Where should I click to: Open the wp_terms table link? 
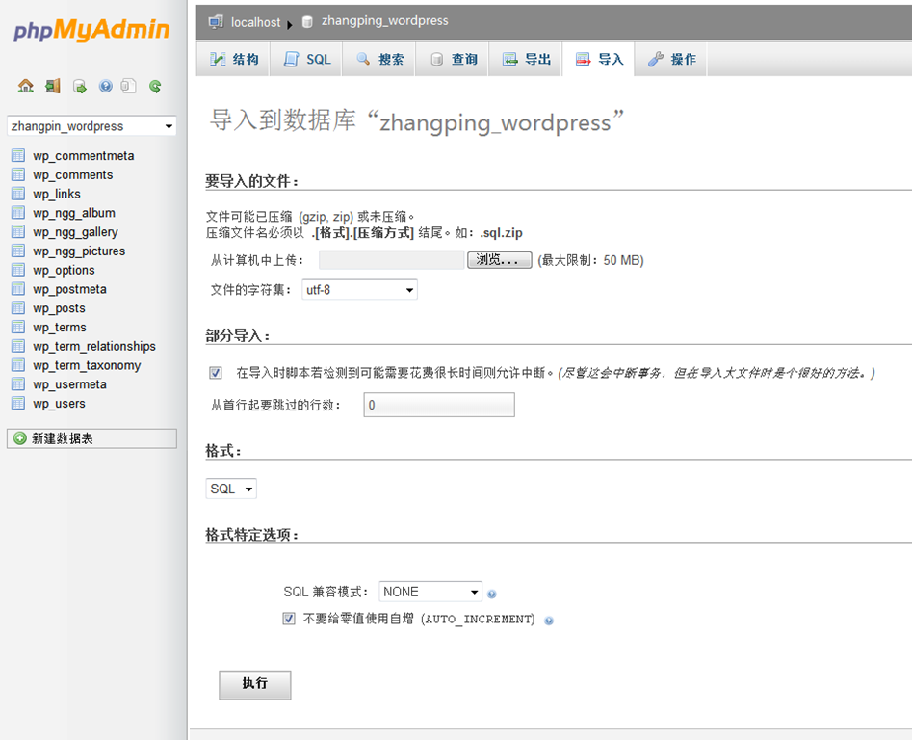click(60, 328)
